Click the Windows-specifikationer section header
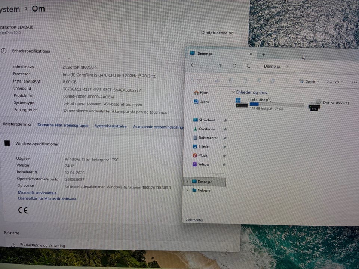Screen dimensions: 359x269 (37, 144)
